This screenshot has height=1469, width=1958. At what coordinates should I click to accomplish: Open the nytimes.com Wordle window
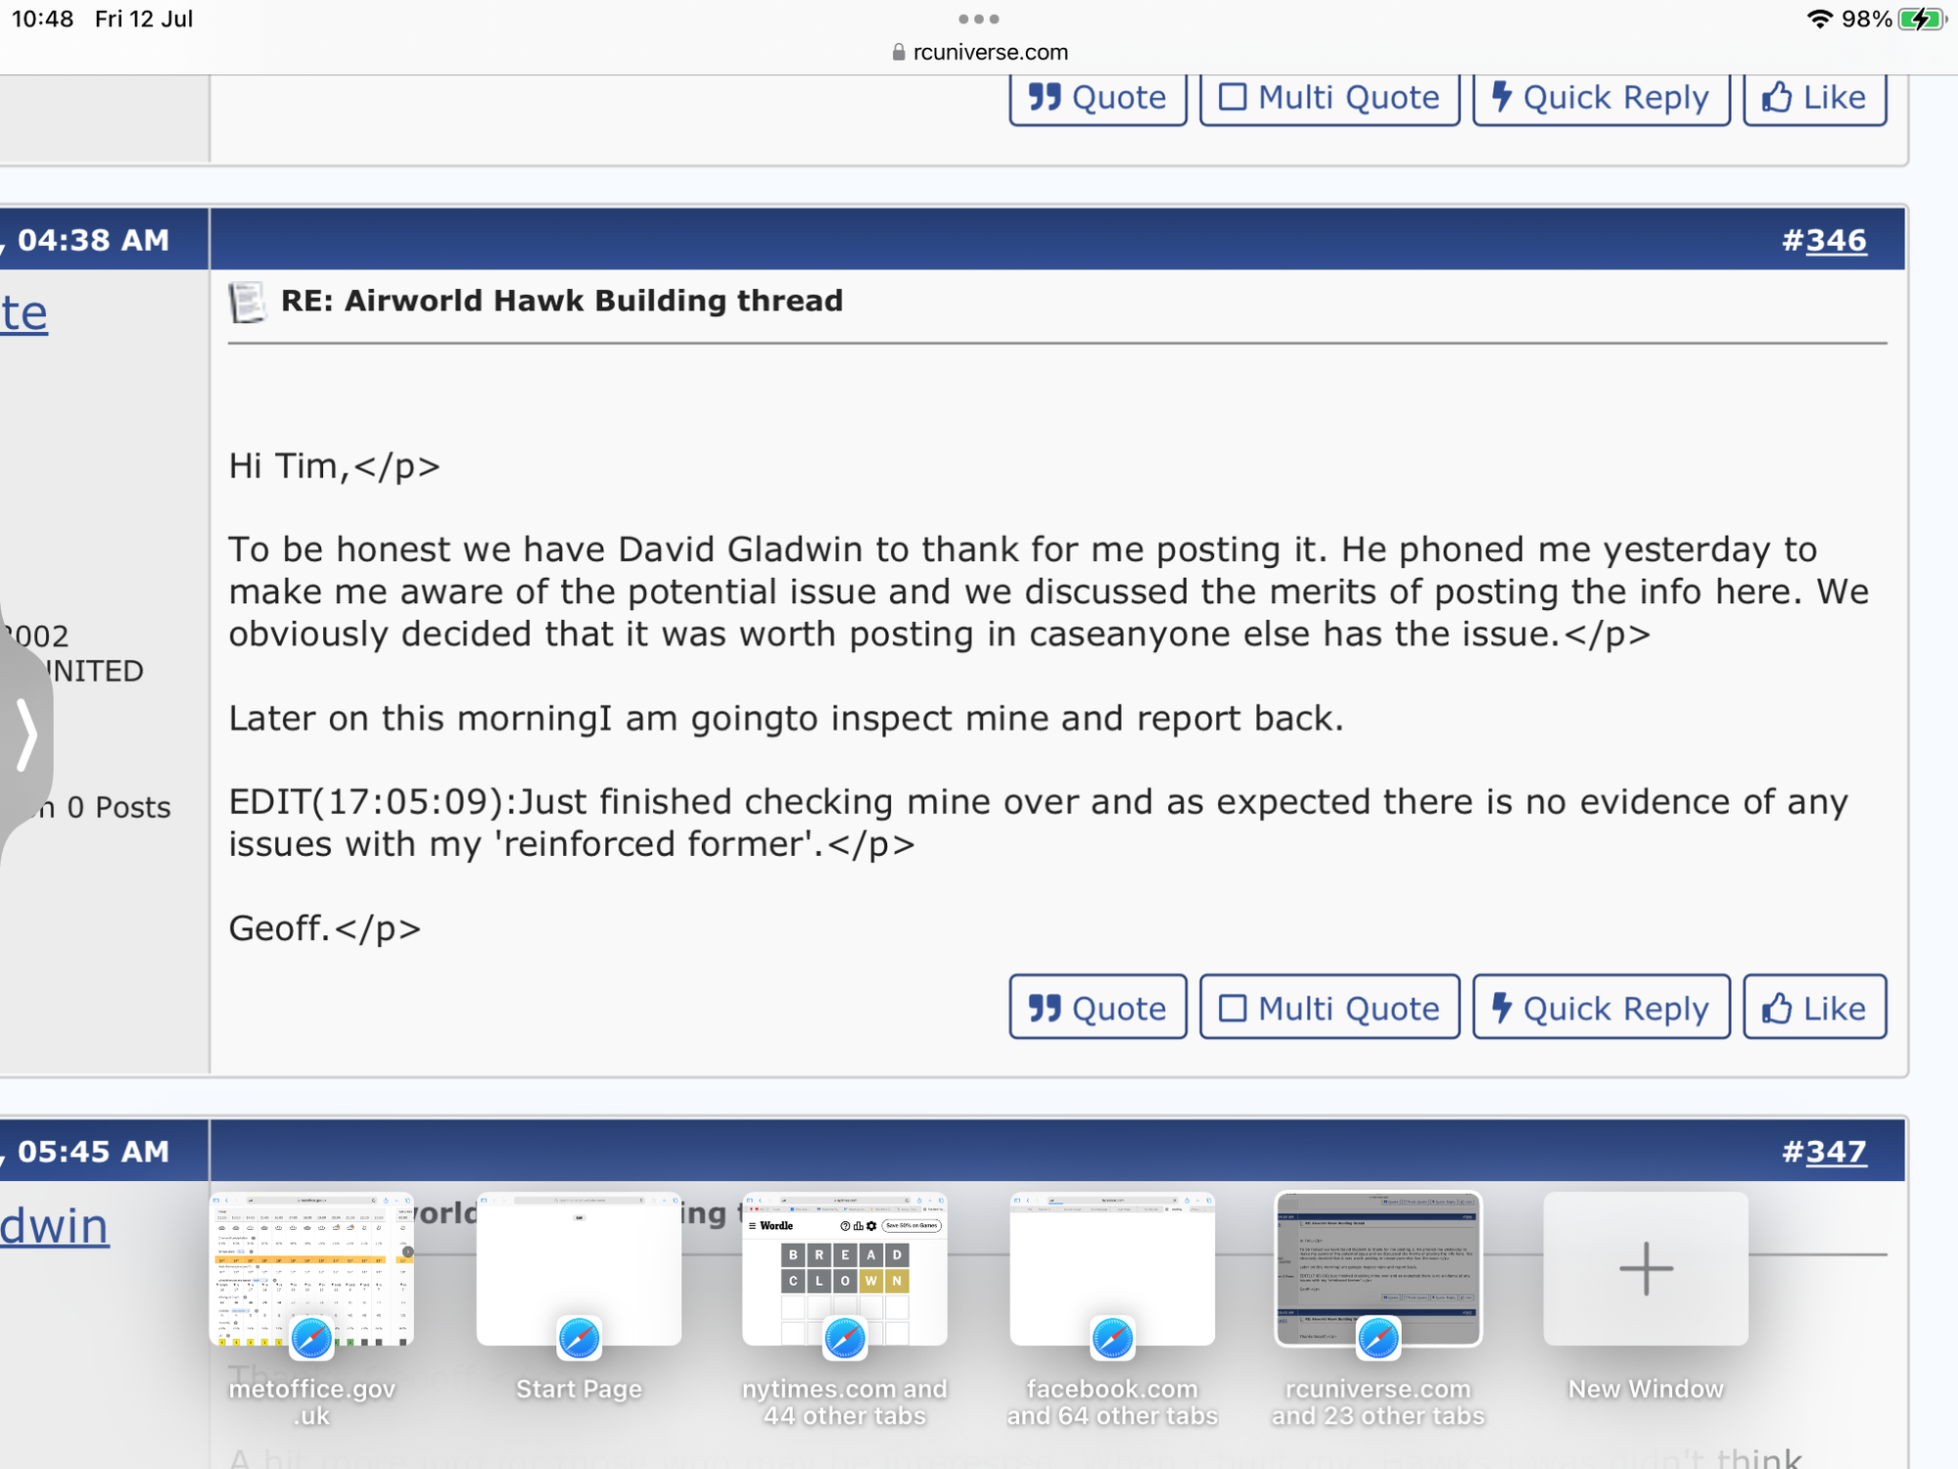(x=845, y=1269)
